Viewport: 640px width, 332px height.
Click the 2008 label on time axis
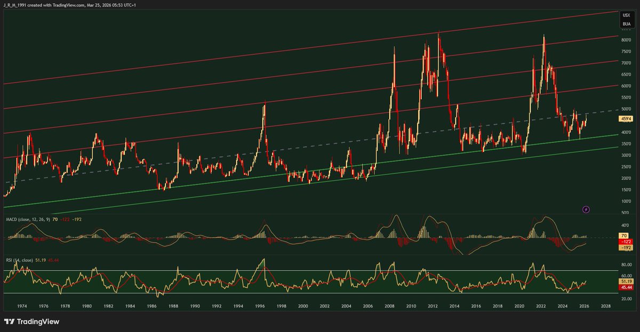(389, 307)
